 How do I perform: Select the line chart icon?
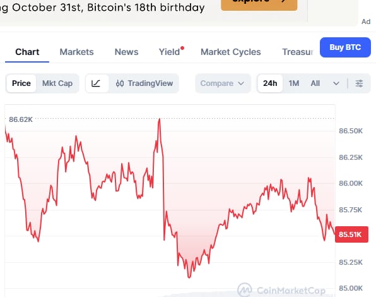97,83
